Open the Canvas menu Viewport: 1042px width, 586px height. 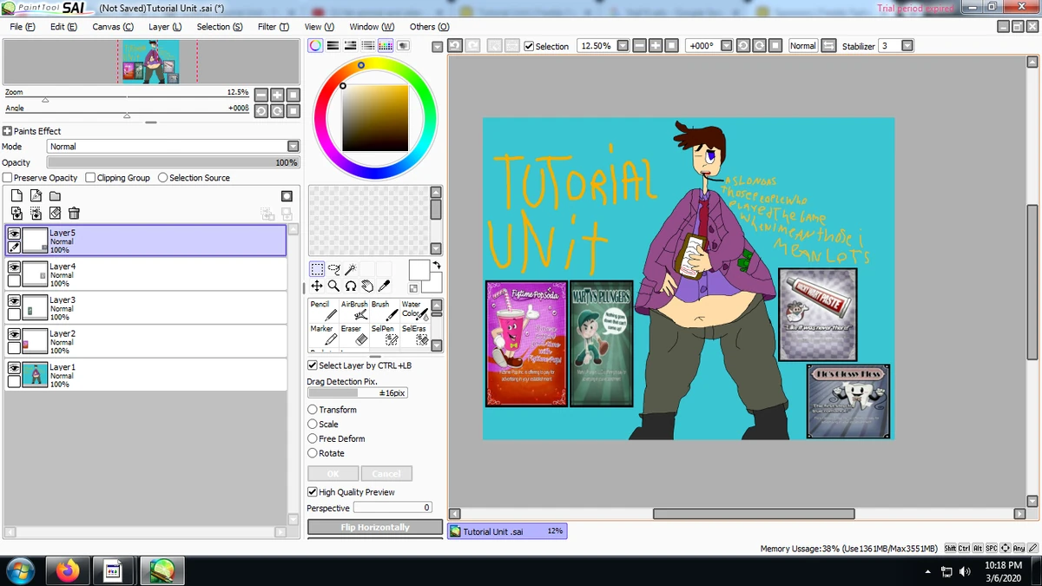pyautogui.click(x=113, y=27)
